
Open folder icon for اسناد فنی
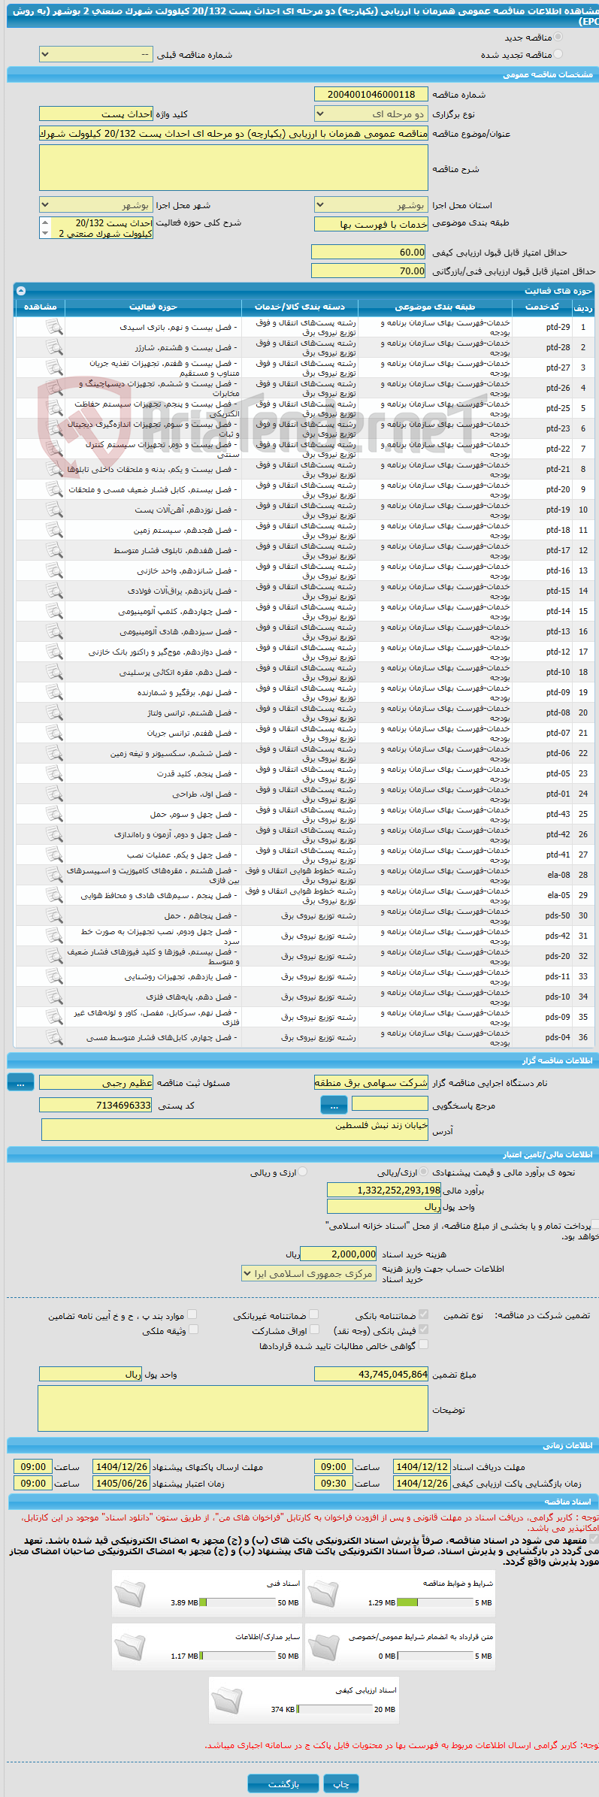(130, 1594)
